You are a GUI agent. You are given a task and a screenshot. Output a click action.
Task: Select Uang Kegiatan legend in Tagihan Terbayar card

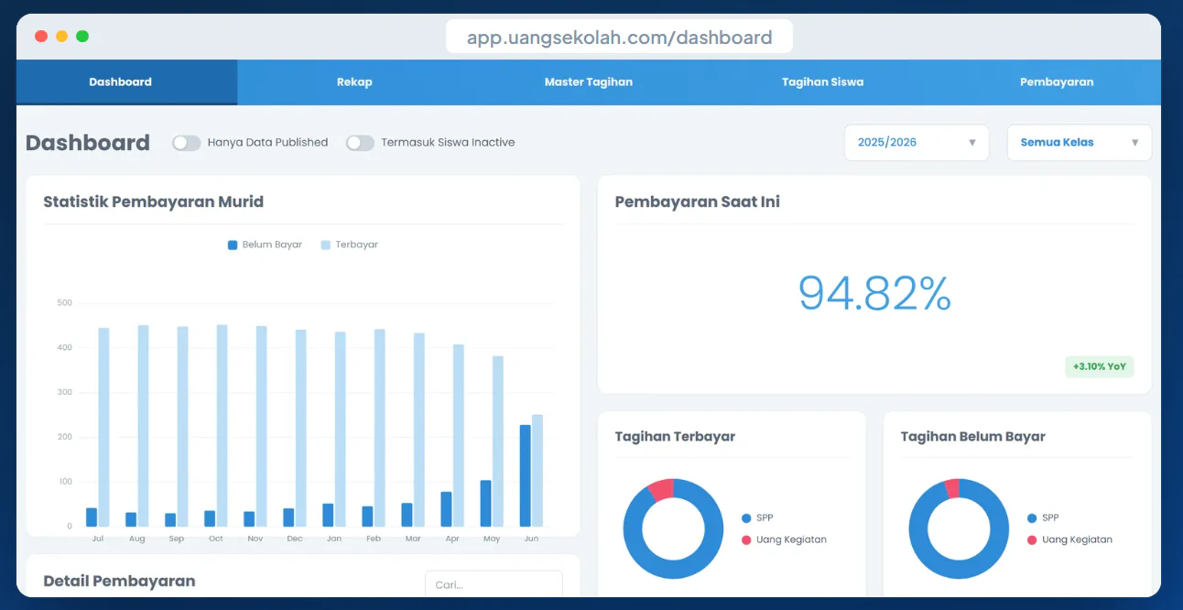click(784, 539)
